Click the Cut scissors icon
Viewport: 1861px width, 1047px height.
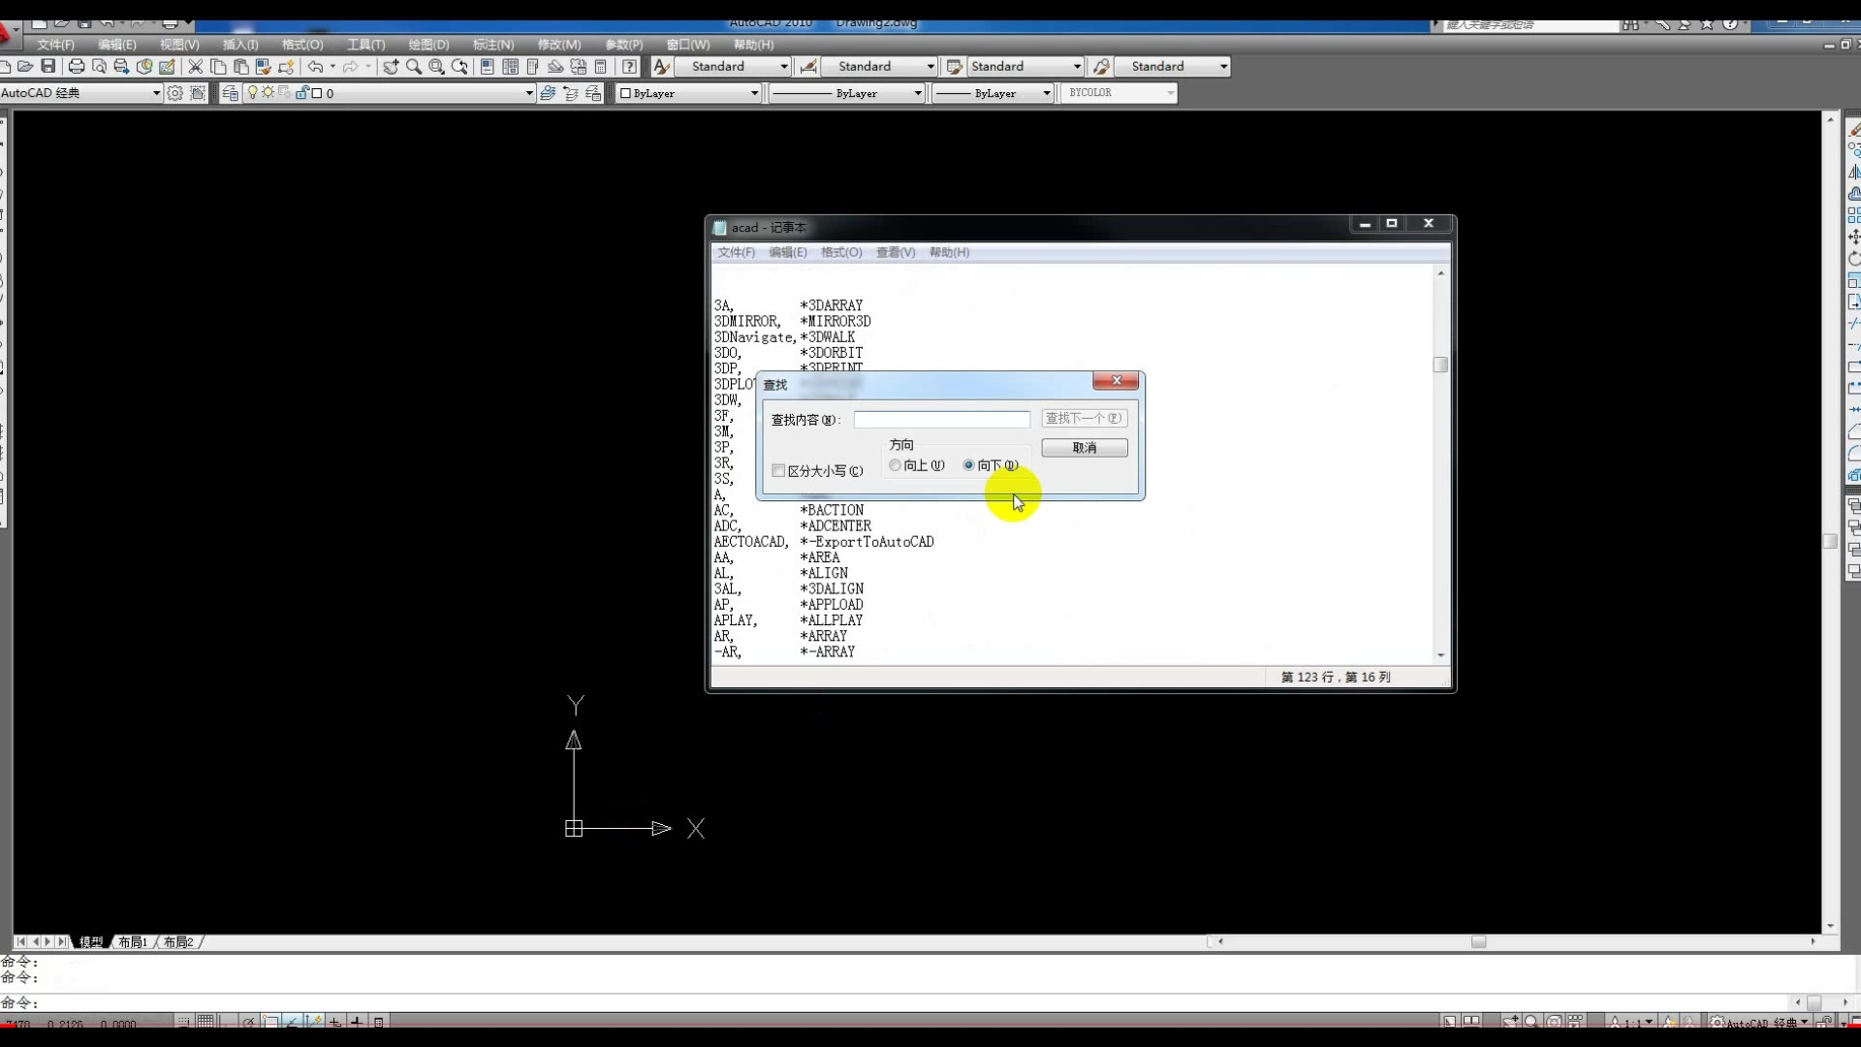click(x=195, y=66)
